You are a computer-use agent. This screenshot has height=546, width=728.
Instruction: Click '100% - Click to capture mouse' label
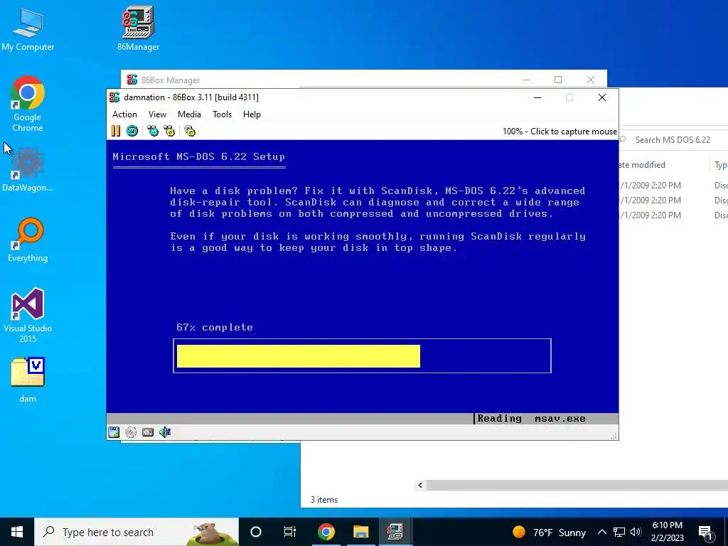pos(560,132)
